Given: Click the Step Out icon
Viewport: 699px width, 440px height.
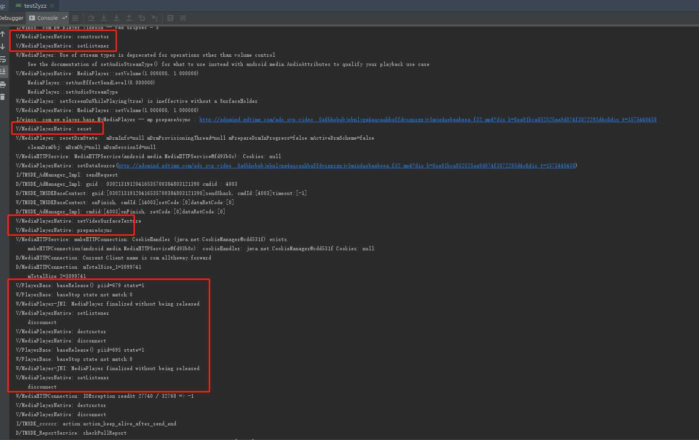Looking at the screenshot, I should pos(129,18).
